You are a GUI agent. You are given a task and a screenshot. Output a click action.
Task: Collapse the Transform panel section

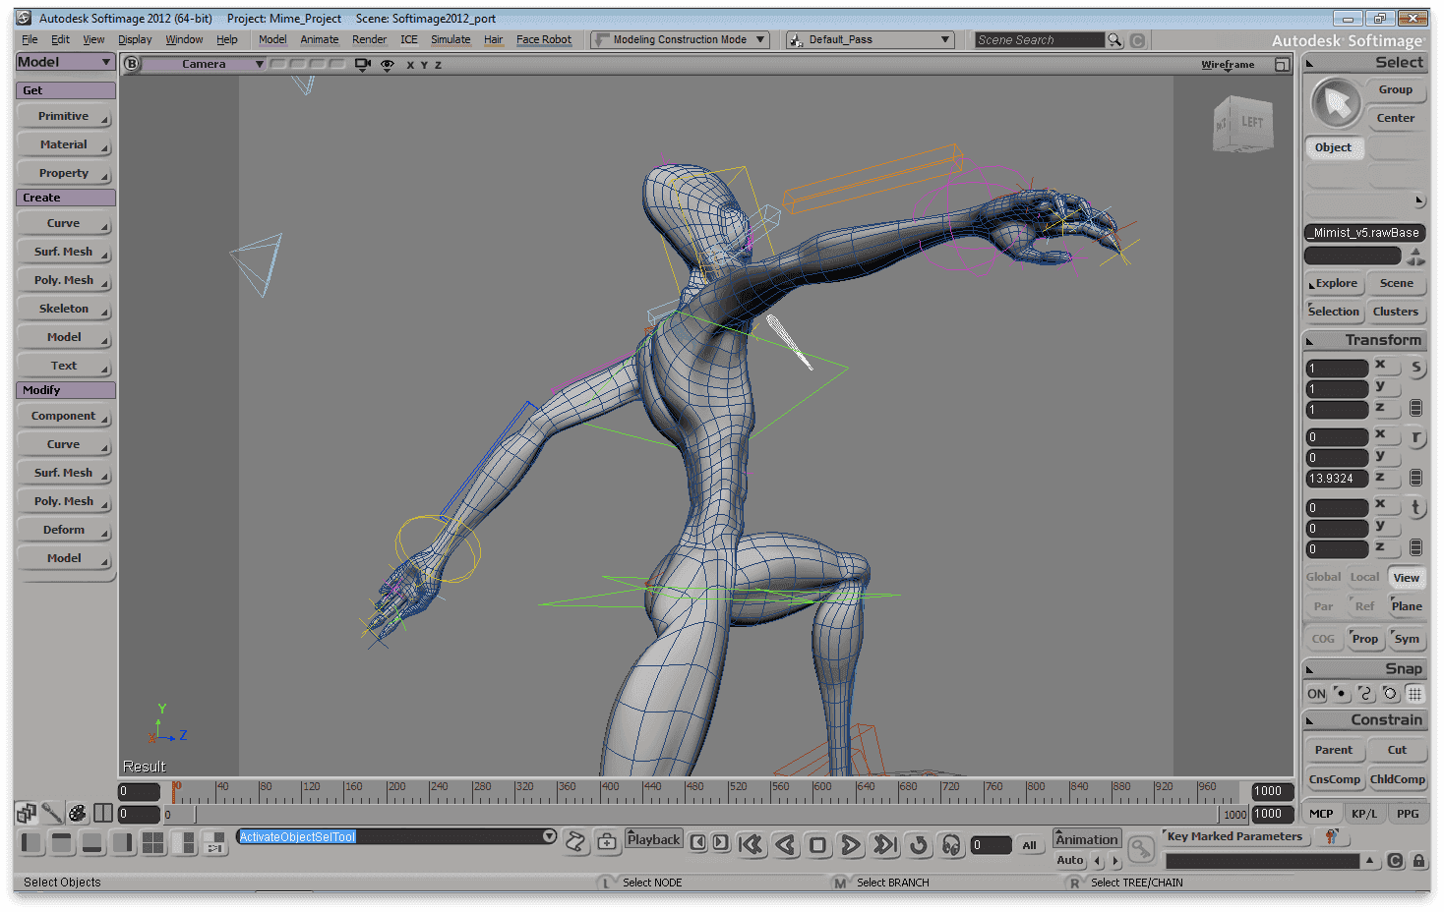1309,341
